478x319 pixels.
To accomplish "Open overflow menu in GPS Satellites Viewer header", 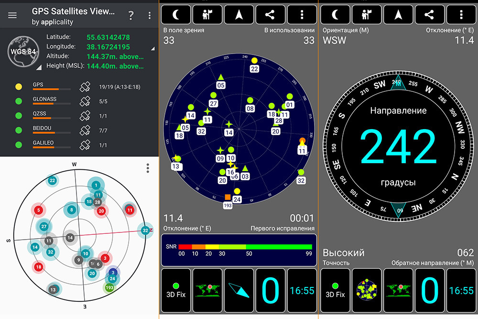I will click(149, 15).
